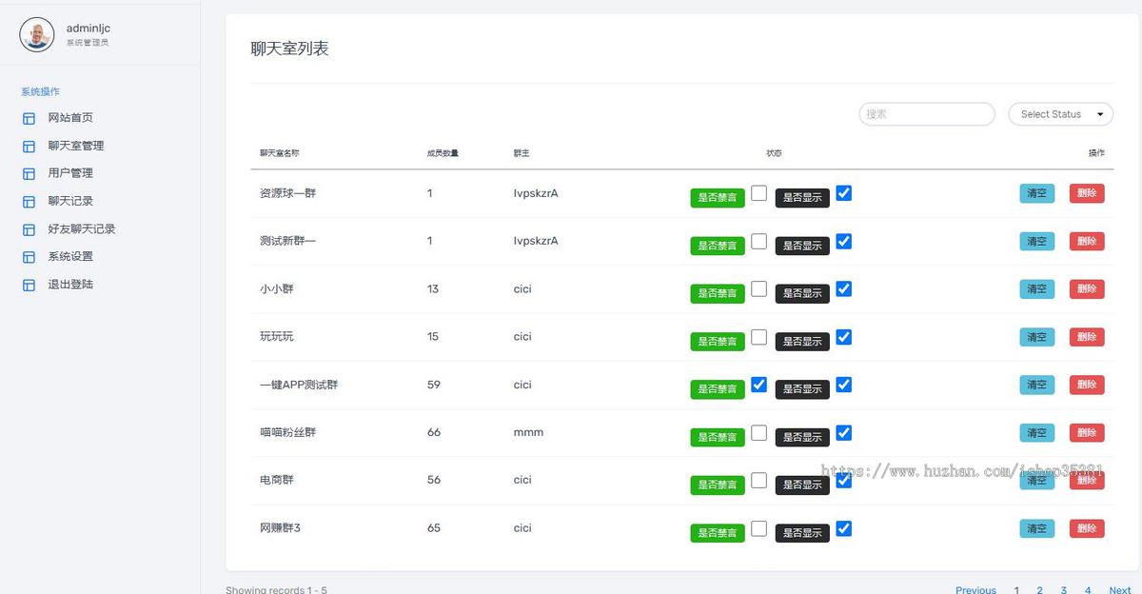The width and height of the screenshot is (1142, 594).
Task: Click the icon beside 退出登陆
Action: click(29, 285)
